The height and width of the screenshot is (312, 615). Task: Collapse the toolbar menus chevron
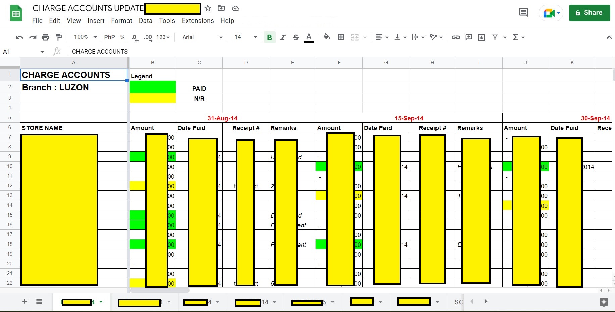[x=609, y=37]
